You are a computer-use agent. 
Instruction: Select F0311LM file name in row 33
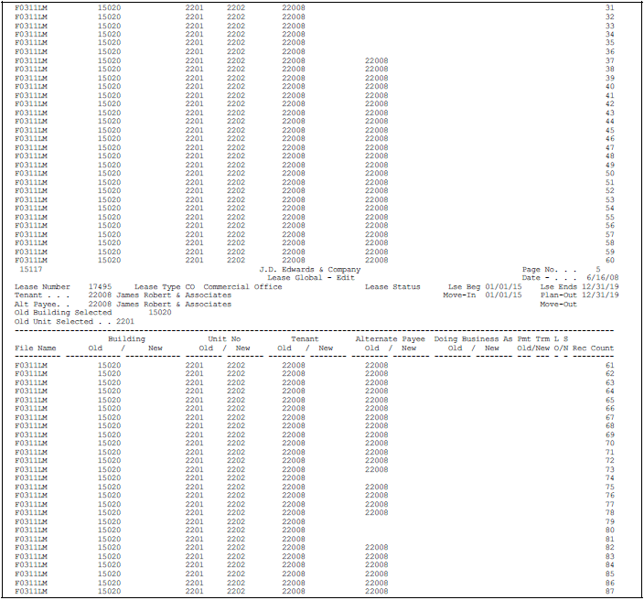pos(31,26)
